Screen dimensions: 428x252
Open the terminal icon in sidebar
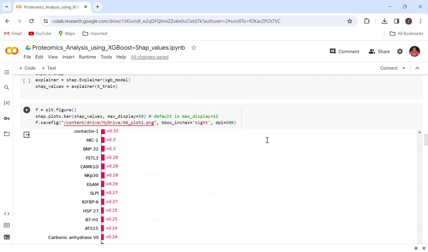click(7, 237)
